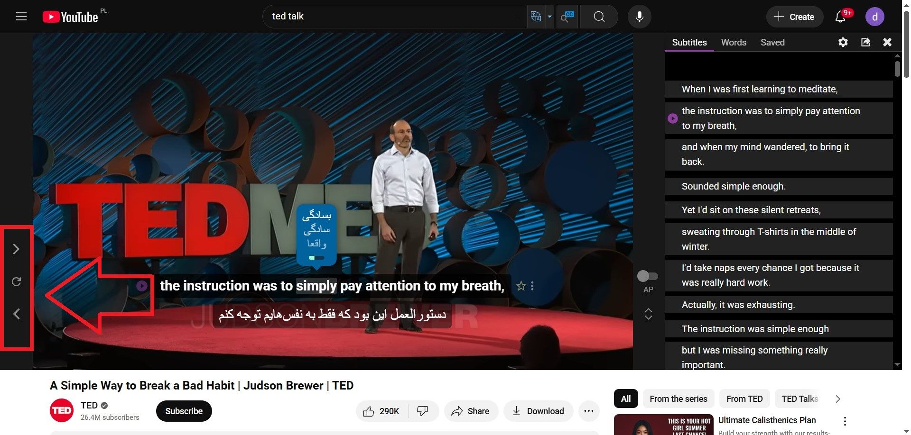The width and height of the screenshot is (911, 435).
Task: Open translation language dropdown arrow
Action: pyautogui.click(x=549, y=17)
